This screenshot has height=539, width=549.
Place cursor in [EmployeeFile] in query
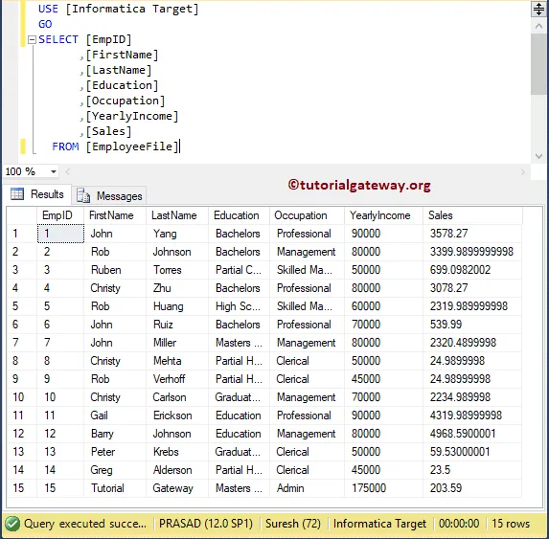click(132, 146)
